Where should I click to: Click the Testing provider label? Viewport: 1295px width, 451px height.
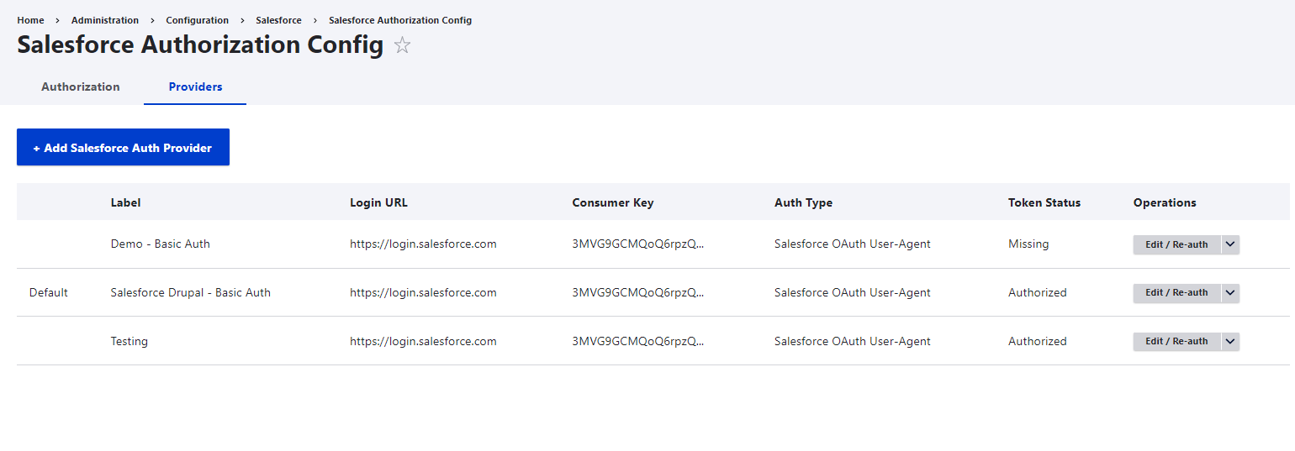(x=129, y=341)
